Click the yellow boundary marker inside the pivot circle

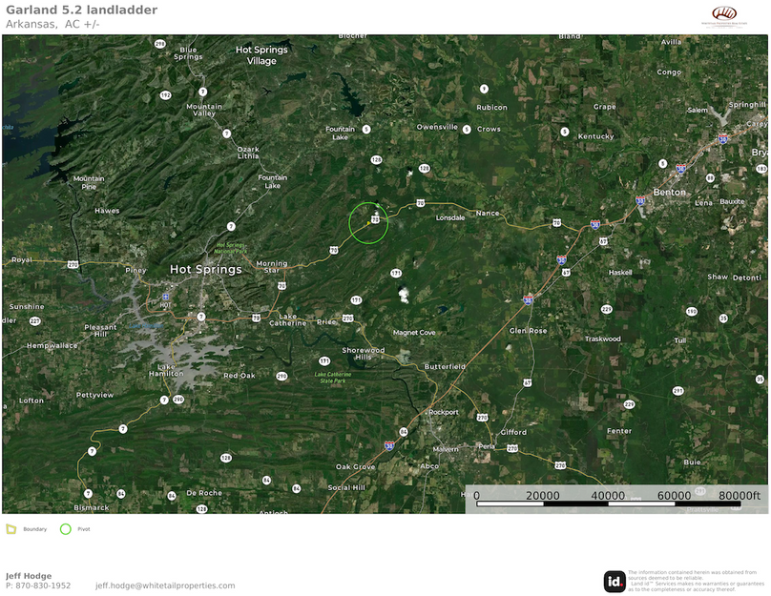(375, 219)
